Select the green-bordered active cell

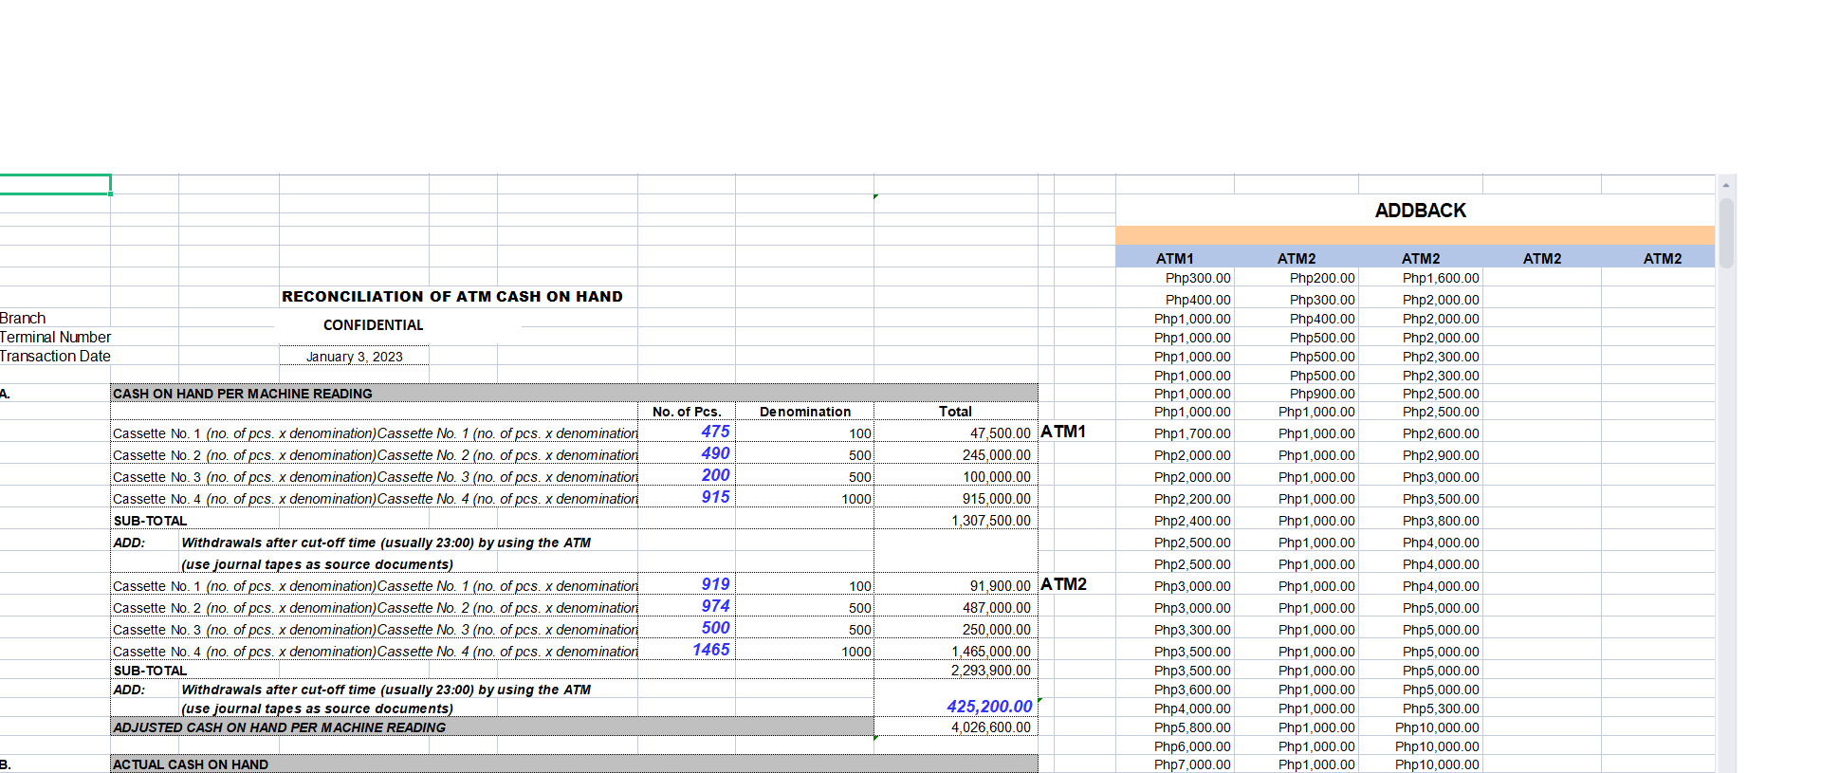click(55, 184)
